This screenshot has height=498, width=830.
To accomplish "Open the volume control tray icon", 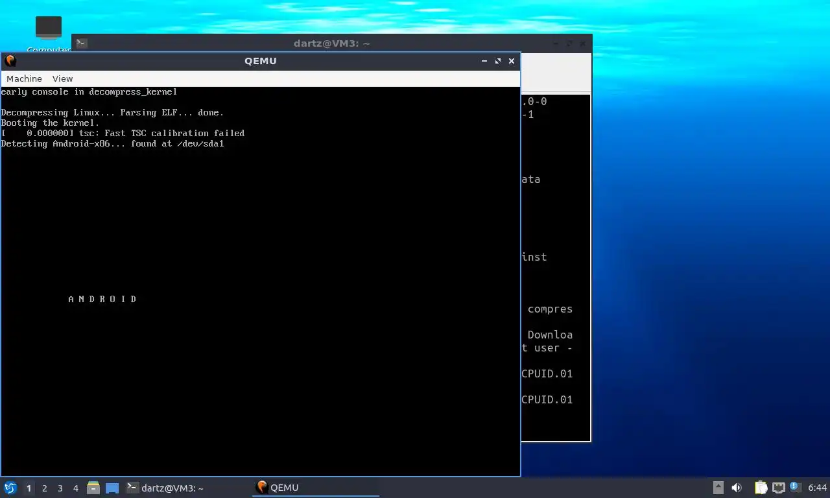I will click(x=737, y=488).
